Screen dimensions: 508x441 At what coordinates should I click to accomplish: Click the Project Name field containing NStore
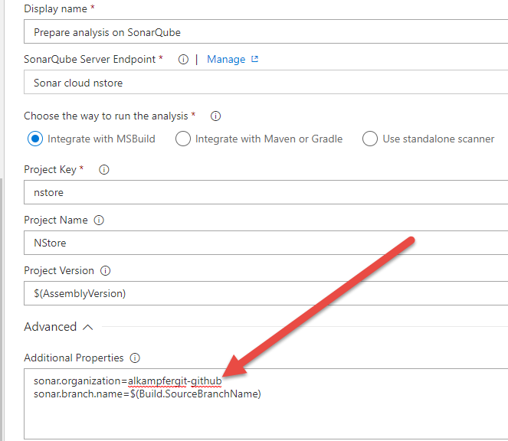[x=266, y=243]
